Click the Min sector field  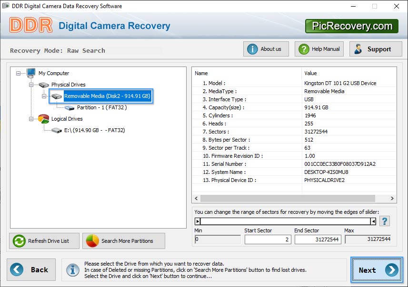(x=218, y=239)
